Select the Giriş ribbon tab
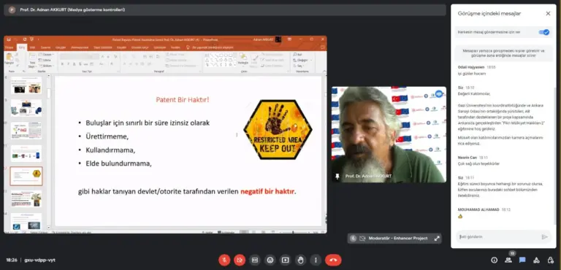Image resolution: width=561 pixels, height=270 pixels. 21,47
